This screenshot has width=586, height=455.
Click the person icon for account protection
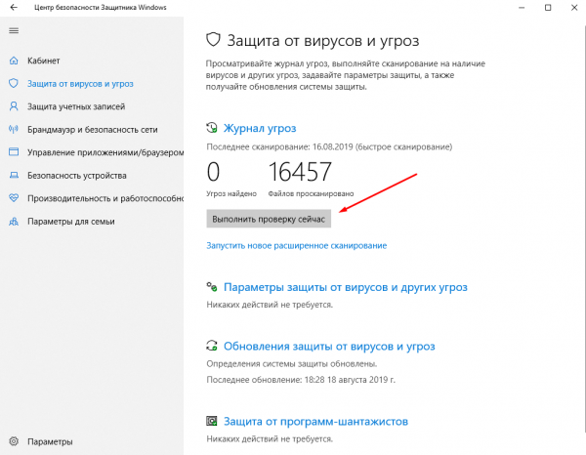(14, 106)
